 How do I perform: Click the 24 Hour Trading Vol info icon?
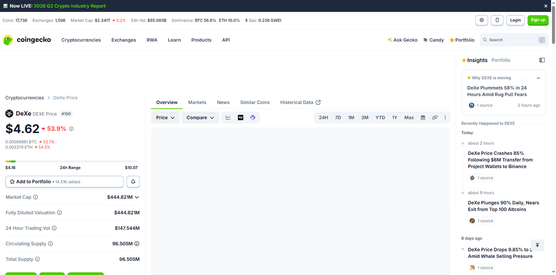(x=54, y=228)
